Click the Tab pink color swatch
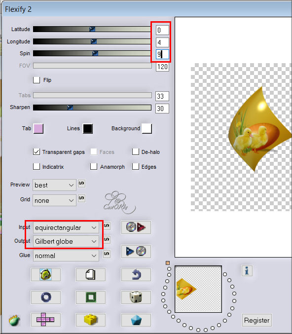This screenshot has width=292, height=334. coord(38,128)
